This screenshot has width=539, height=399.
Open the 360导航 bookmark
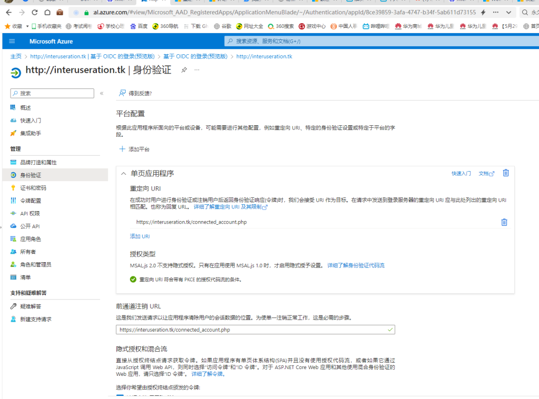coord(165,26)
